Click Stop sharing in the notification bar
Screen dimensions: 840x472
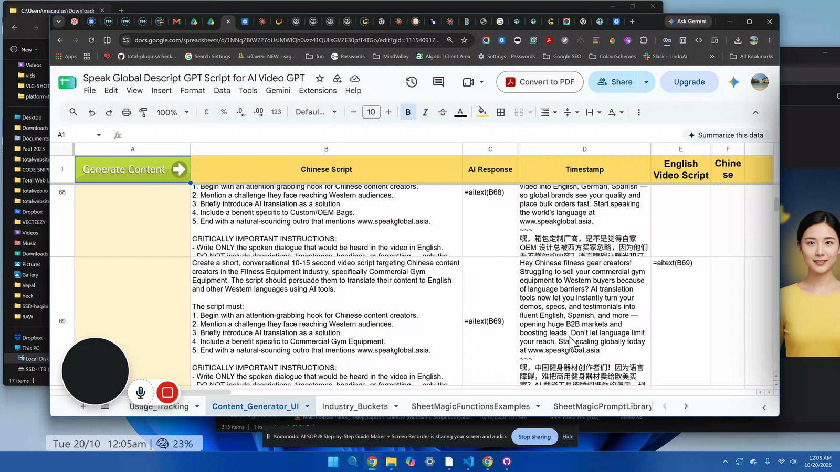[534, 436]
